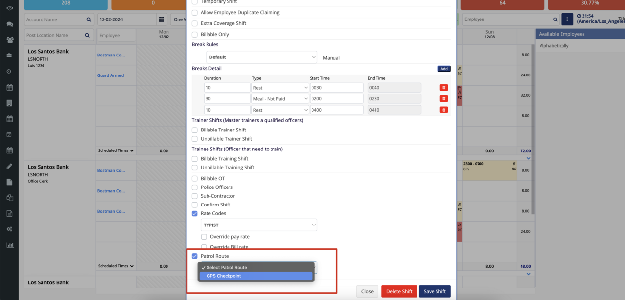Image resolution: width=625 pixels, height=300 pixels.
Task: Delete the first Rest break row
Action: (443, 88)
